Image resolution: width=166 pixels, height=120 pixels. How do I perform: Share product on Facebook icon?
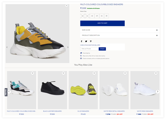(81, 41)
